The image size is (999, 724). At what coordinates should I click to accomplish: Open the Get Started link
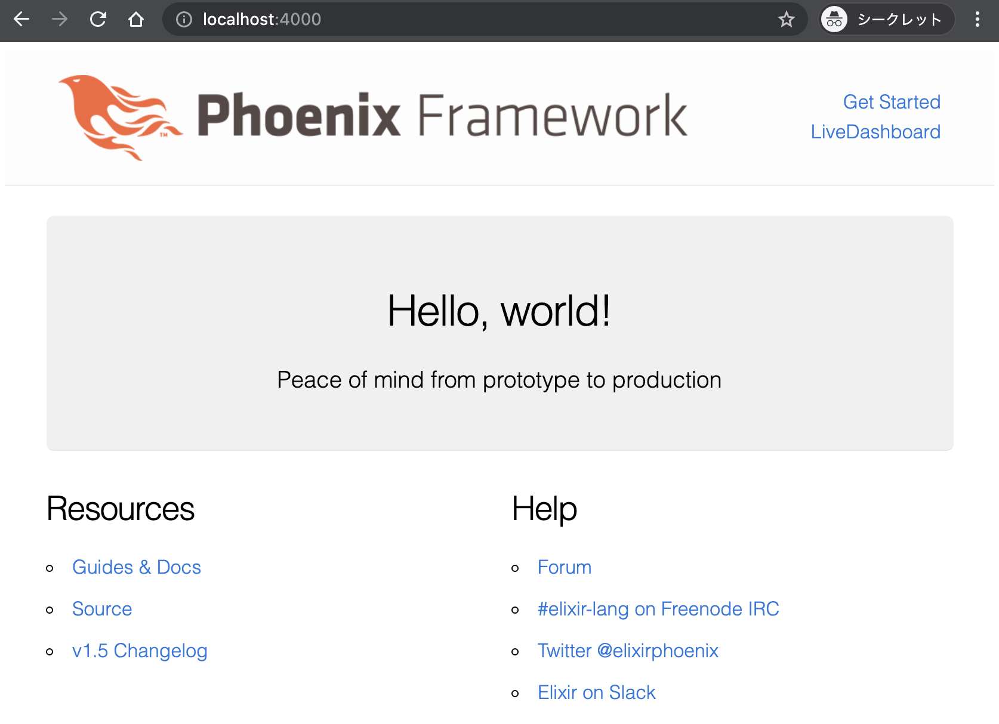point(892,102)
